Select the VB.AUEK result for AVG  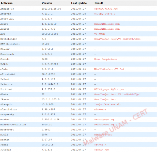[100, 34]
